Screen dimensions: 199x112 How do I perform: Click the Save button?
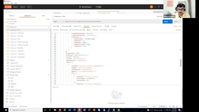[176, 21]
